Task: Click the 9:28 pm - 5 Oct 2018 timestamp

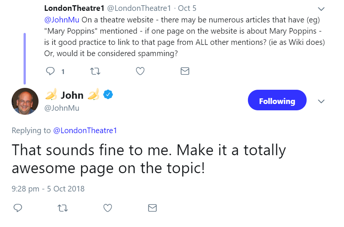Action: 48,188
